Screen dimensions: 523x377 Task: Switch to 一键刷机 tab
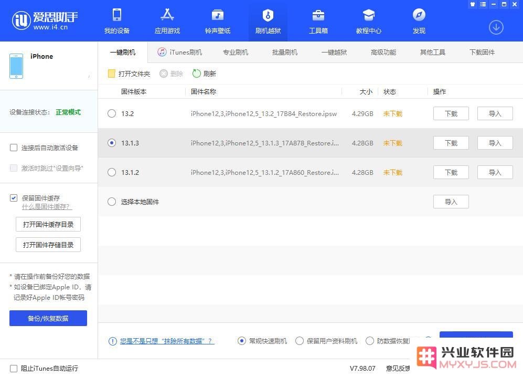[x=123, y=52]
